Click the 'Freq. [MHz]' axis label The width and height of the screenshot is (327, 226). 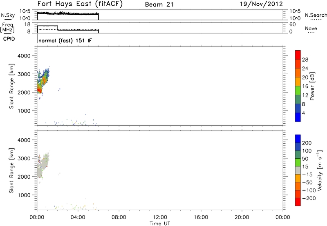(x=7, y=28)
